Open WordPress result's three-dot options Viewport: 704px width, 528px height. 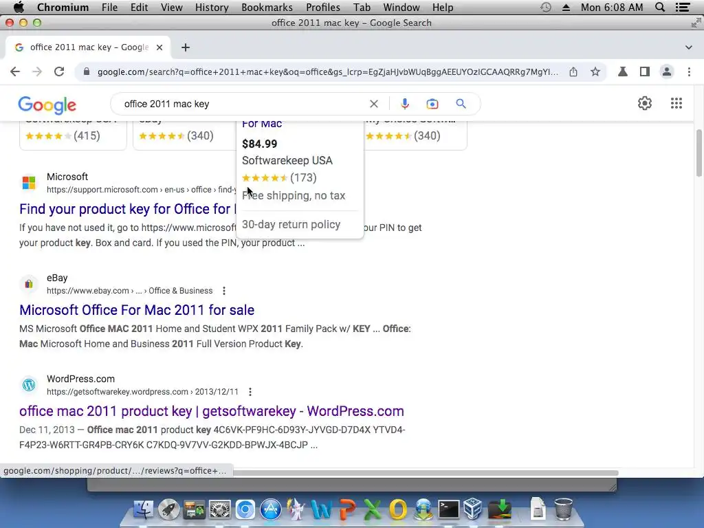coord(250,392)
